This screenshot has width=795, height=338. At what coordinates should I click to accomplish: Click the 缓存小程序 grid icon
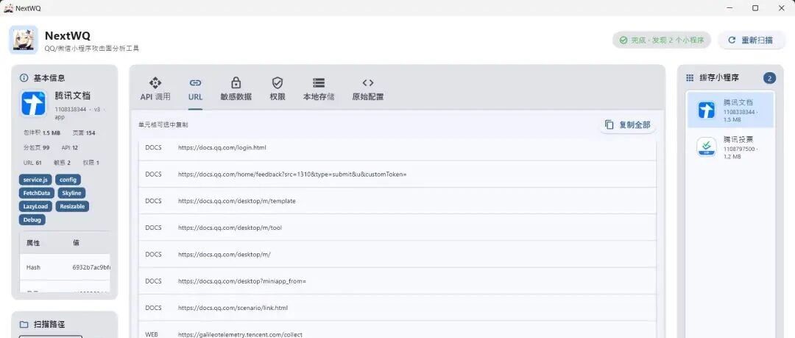click(690, 78)
